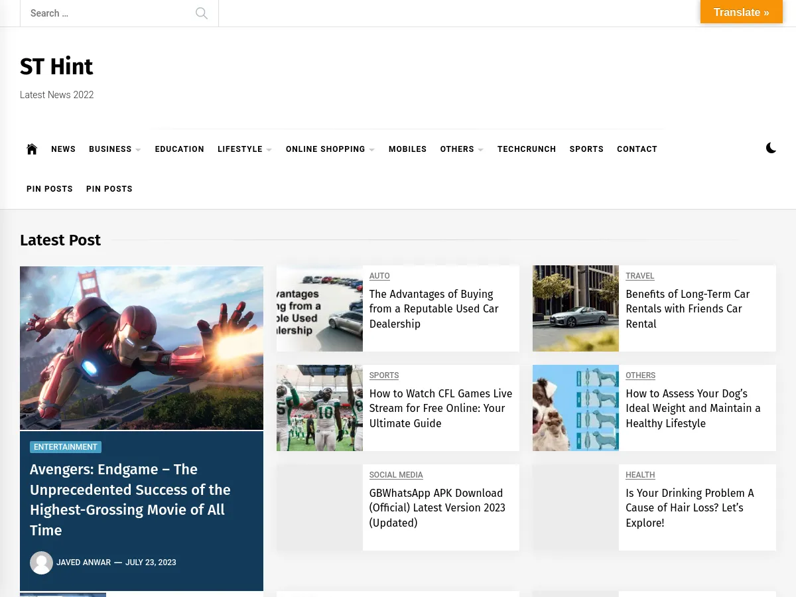
Task: Click the dog weight chart thumbnail
Action: coord(575,408)
